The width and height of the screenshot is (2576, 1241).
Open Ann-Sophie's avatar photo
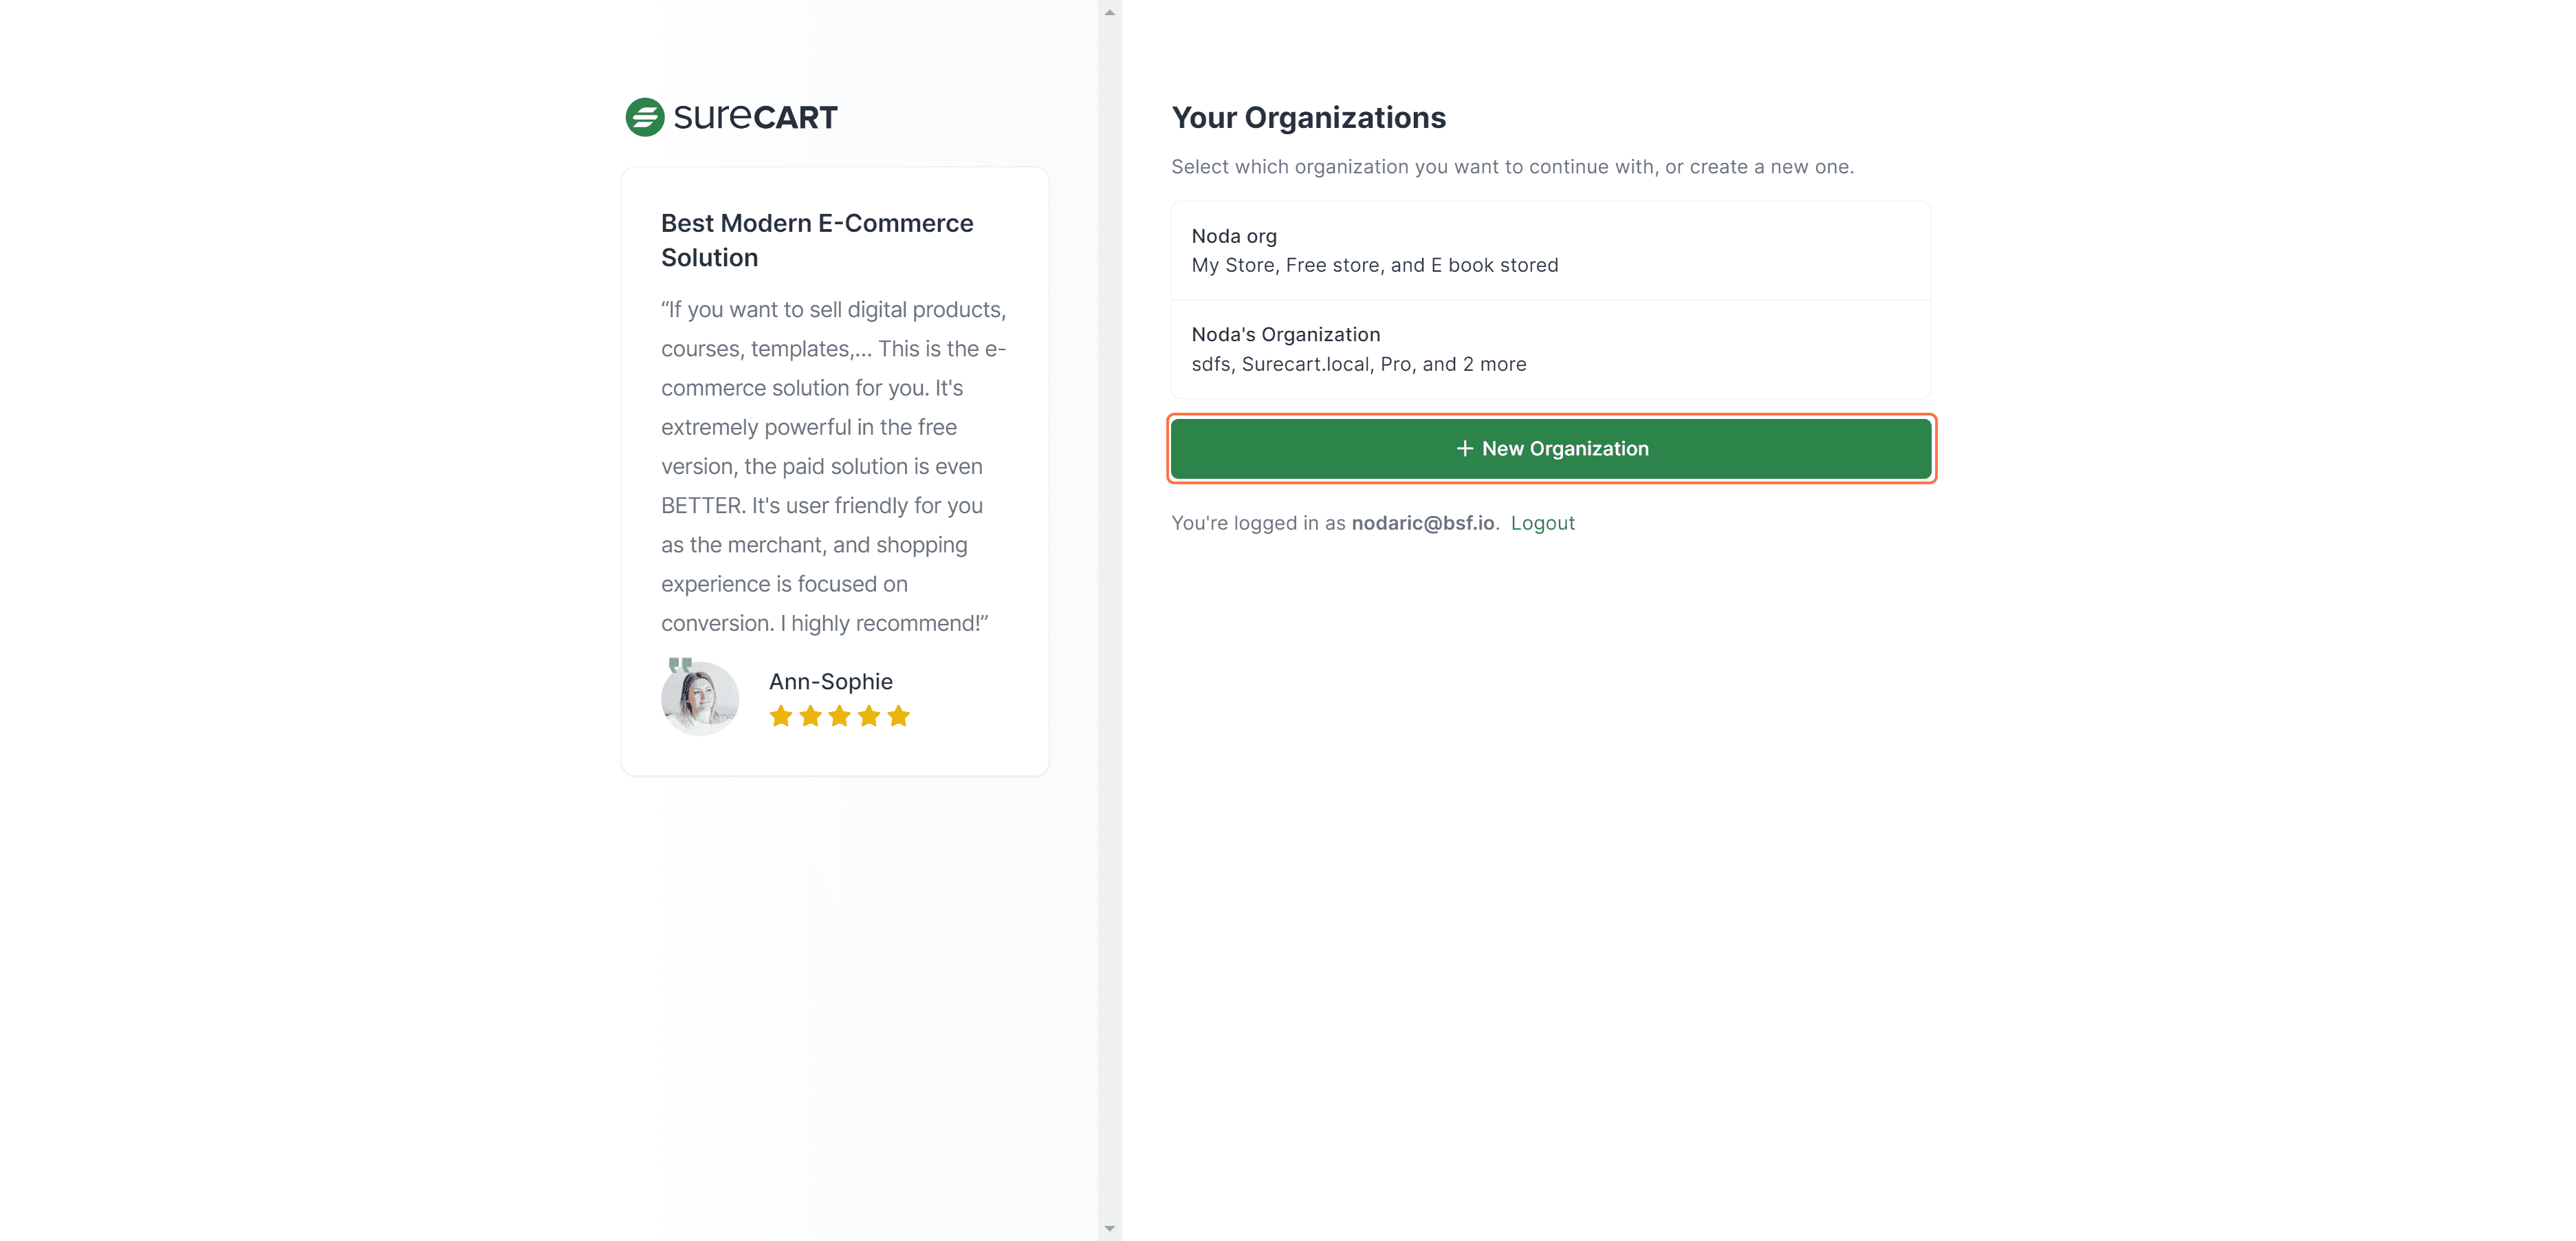(700, 698)
